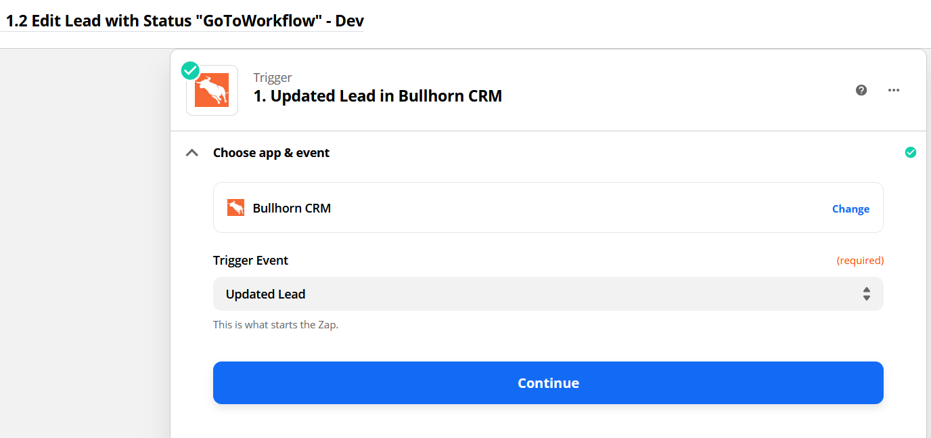Click the Choose app & event heading
This screenshot has height=438, width=931.
(x=271, y=153)
